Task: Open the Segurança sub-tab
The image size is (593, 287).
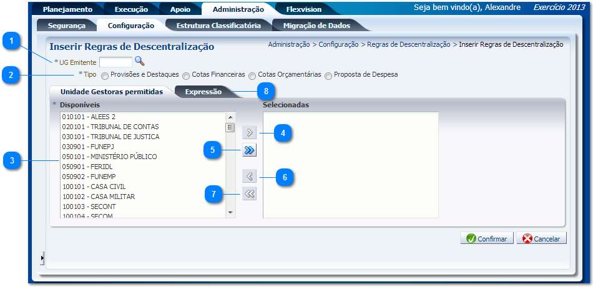Action: (66, 26)
